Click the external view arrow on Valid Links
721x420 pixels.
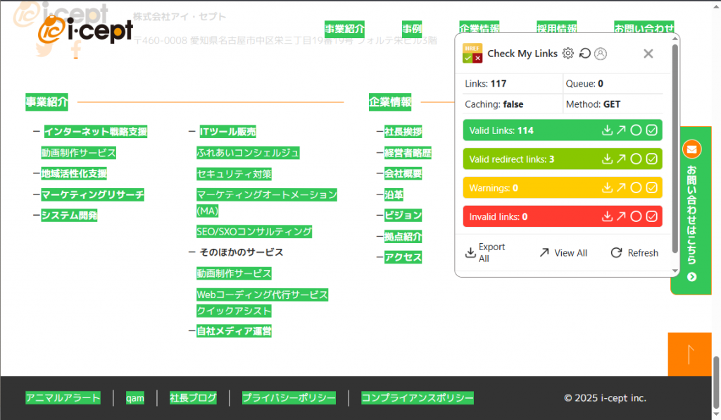[622, 130]
